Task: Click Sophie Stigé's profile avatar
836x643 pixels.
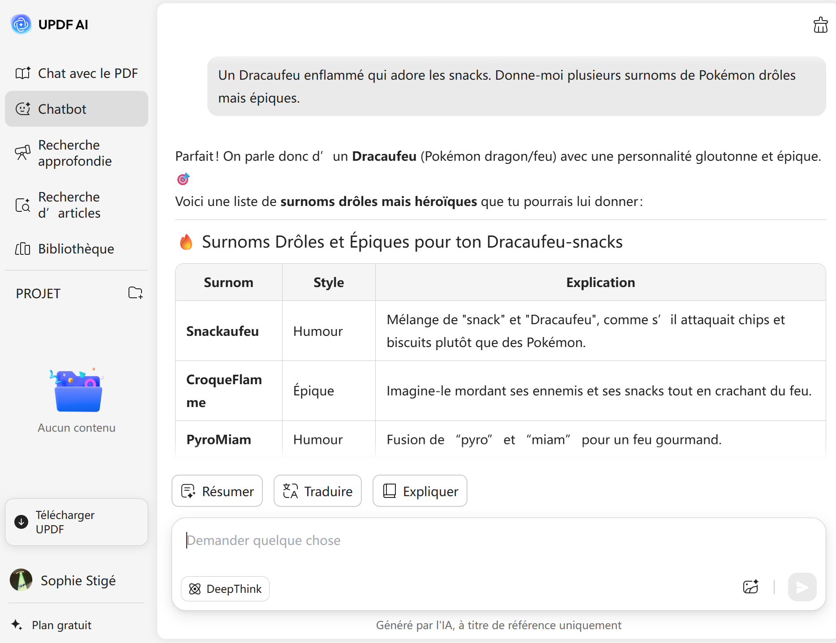Action: click(x=21, y=580)
